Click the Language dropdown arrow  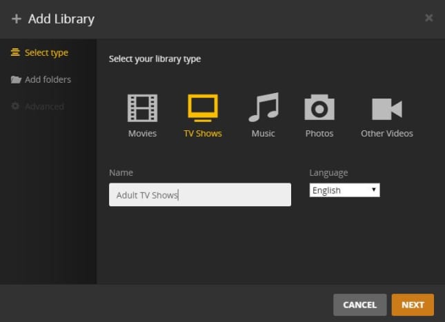[374, 190]
